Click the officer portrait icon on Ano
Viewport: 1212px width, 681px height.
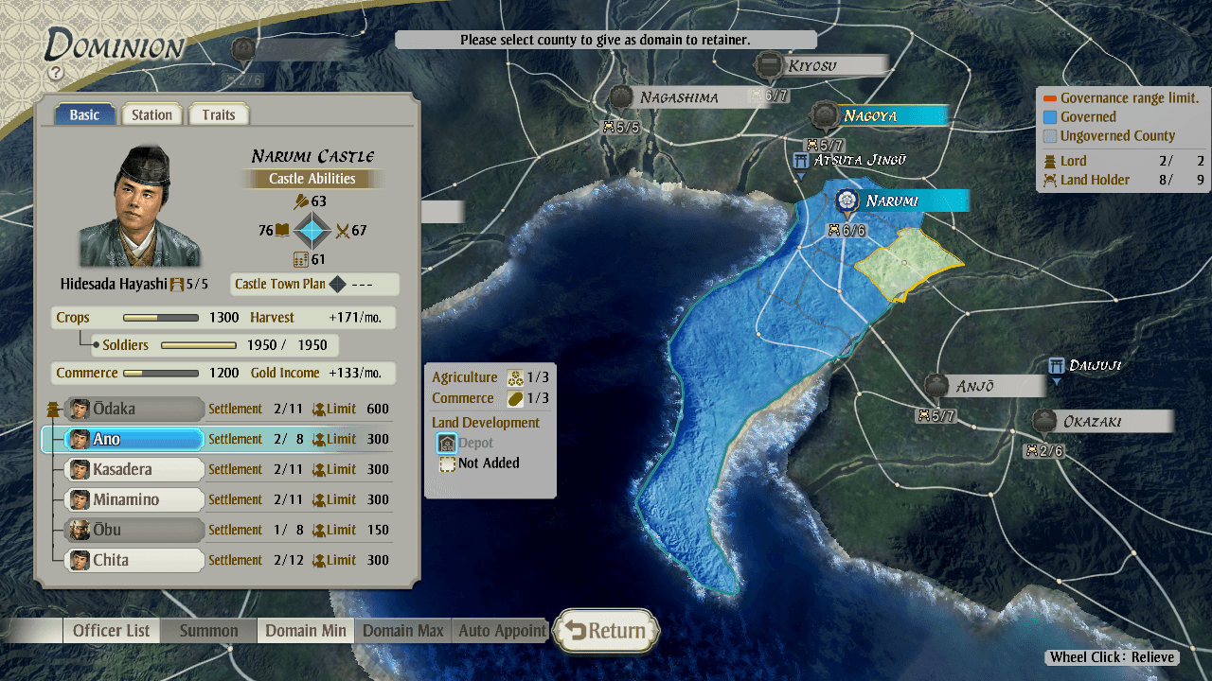click(80, 439)
